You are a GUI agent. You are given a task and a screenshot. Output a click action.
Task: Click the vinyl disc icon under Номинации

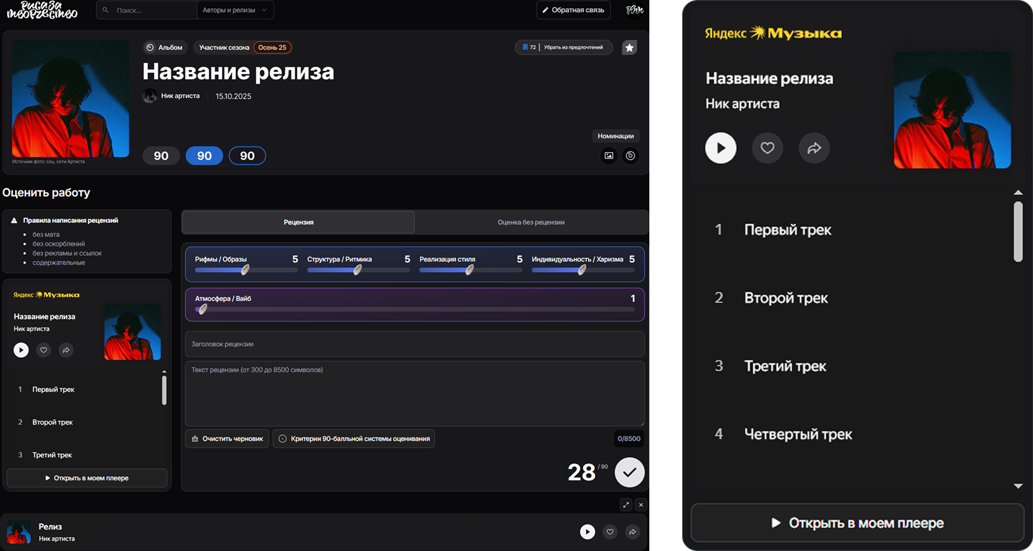pos(630,156)
